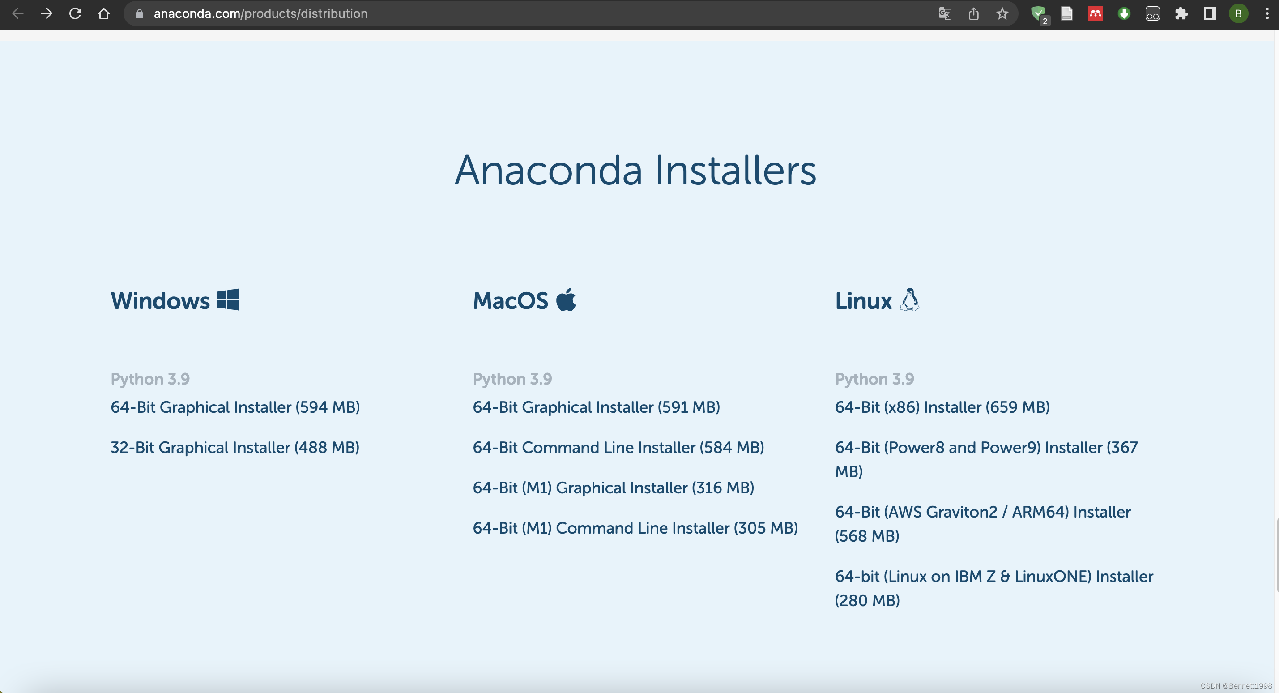Download MacOS 64-Bit Command Line Installer (584 MB)

tap(618, 448)
